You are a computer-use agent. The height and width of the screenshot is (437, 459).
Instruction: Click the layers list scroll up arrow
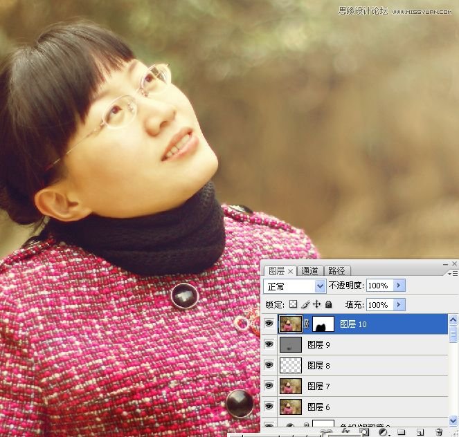[x=453, y=319]
